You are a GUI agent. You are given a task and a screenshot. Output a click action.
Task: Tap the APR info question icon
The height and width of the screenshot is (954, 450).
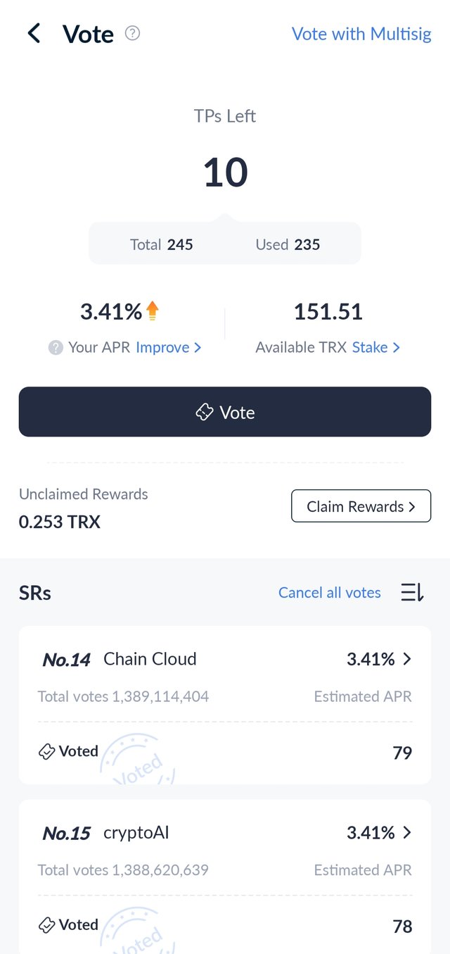pos(56,348)
